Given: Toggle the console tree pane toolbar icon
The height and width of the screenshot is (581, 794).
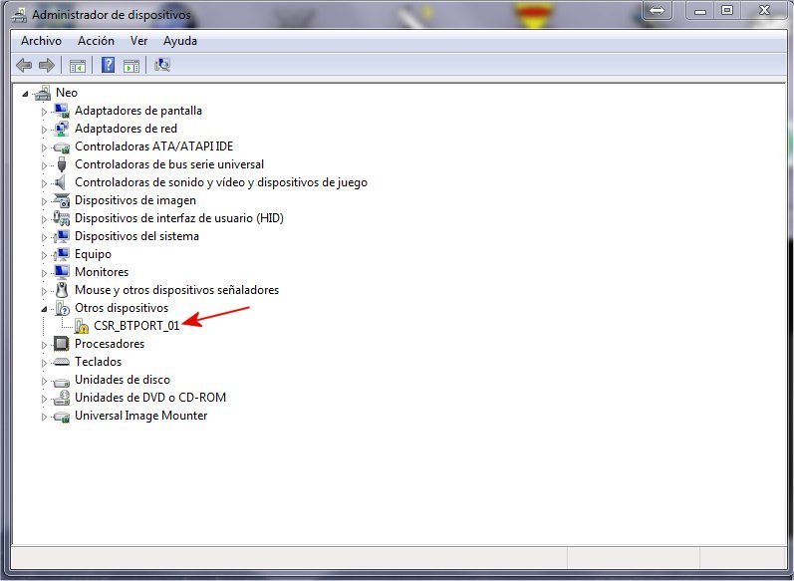Looking at the screenshot, I should (77, 66).
